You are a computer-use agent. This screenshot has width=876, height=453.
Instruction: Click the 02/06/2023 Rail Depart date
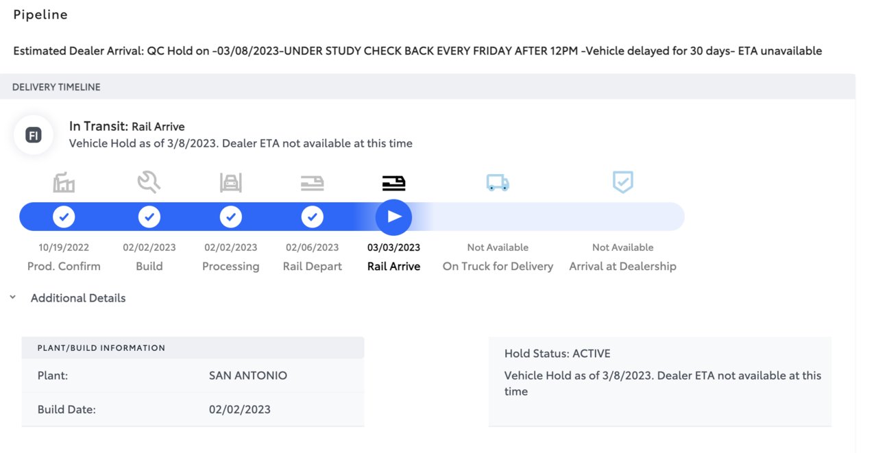pyautogui.click(x=312, y=247)
